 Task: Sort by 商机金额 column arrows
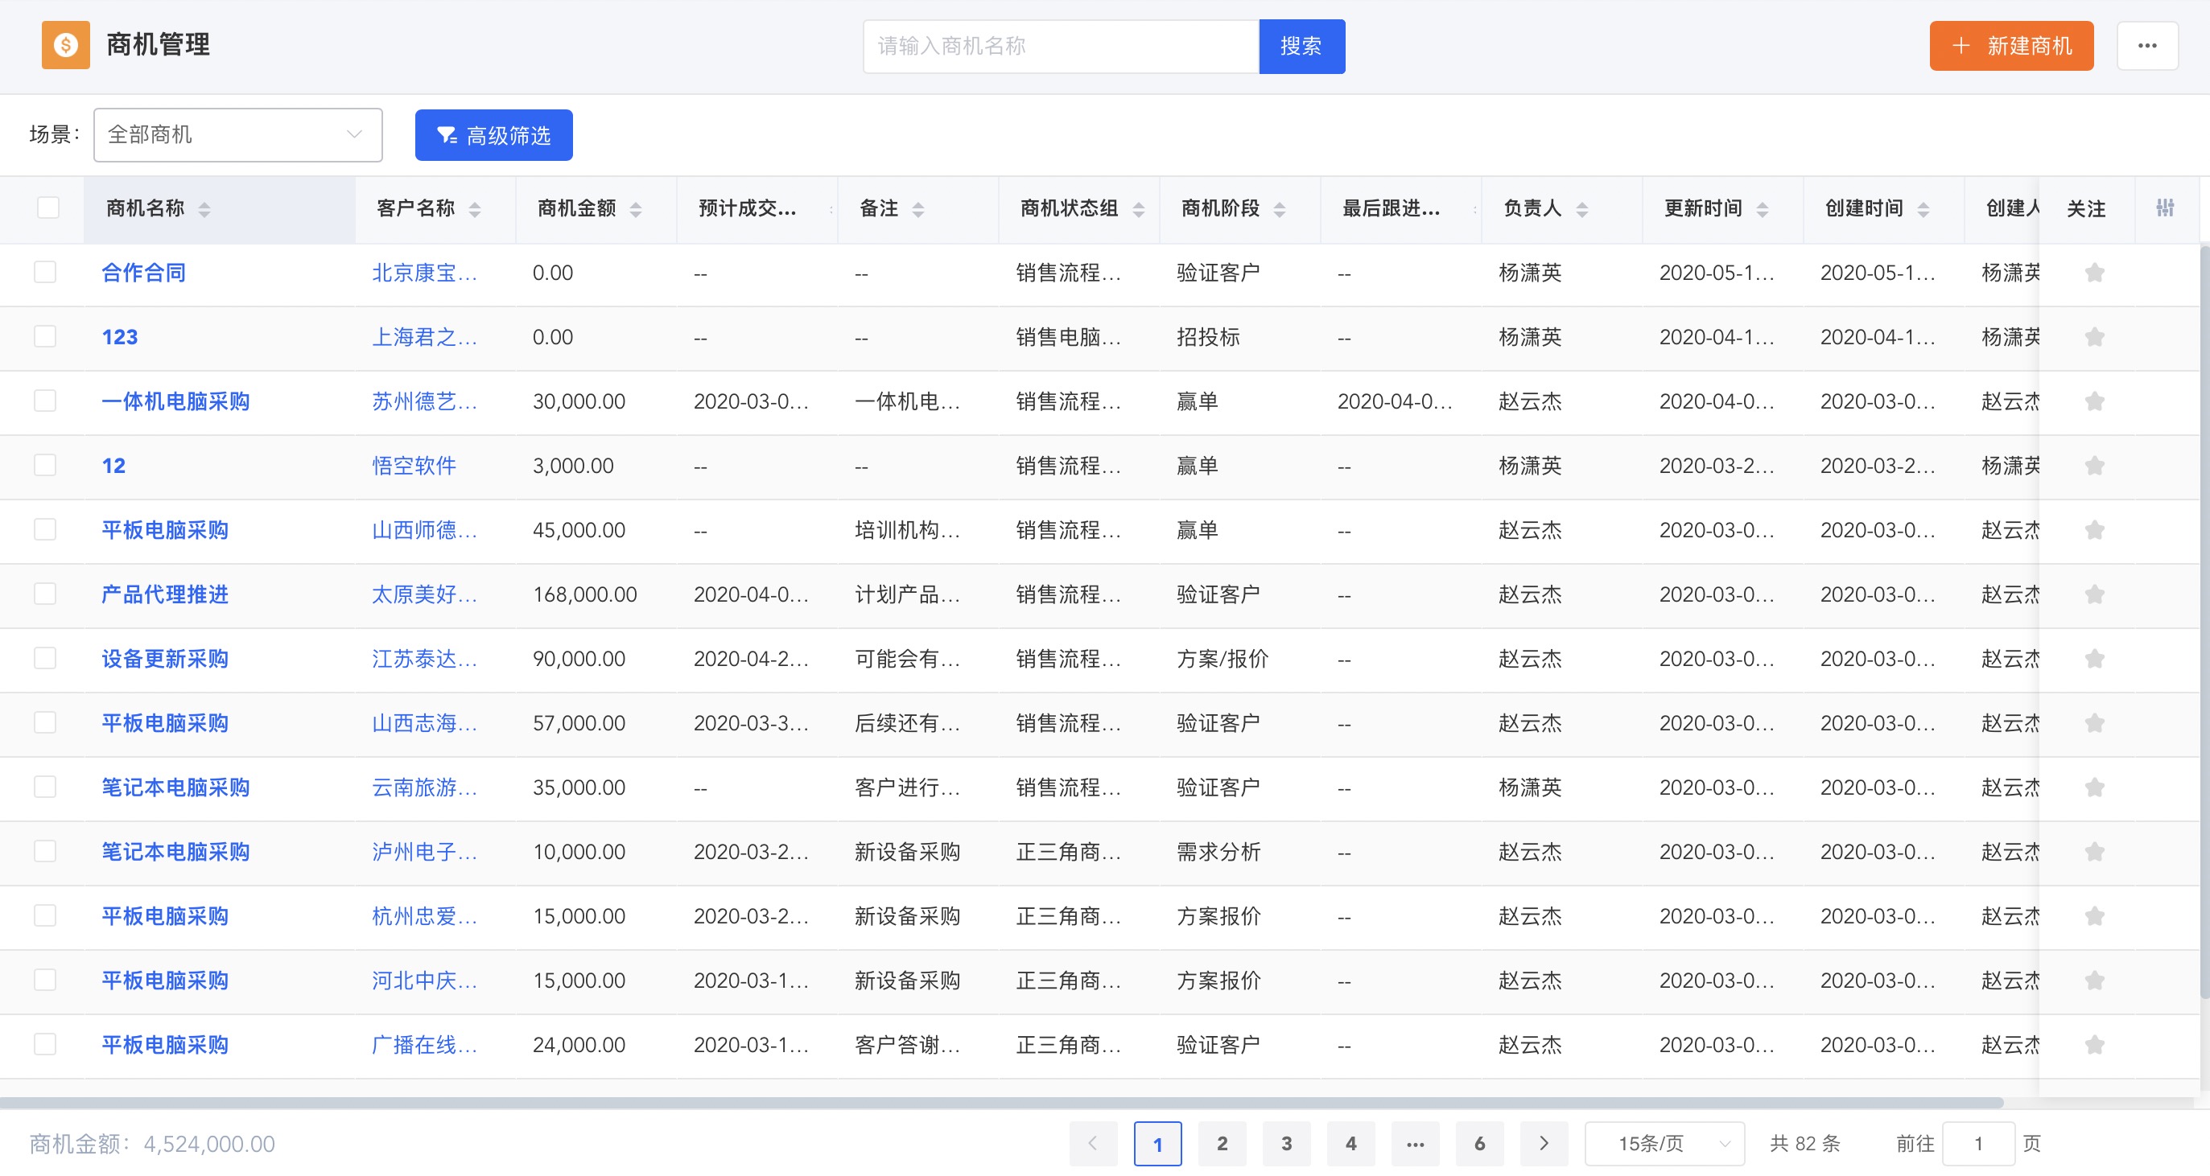pyautogui.click(x=636, y=209)
